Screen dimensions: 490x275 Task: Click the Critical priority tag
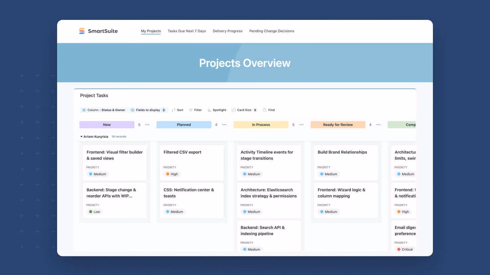[405, 249]
